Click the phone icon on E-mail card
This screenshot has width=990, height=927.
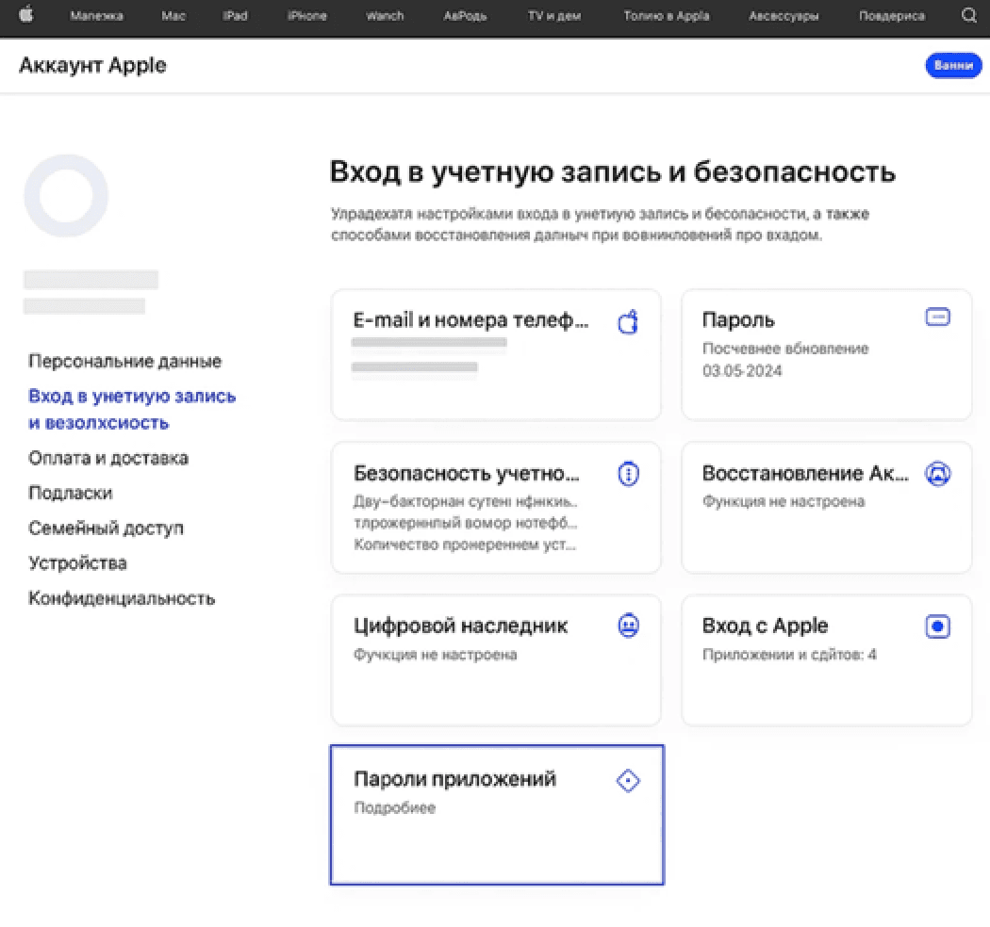[x=628, y=321]
